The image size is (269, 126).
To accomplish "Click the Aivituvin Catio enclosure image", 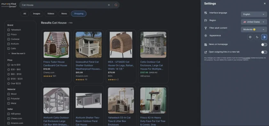I will (x=56, y=100).
